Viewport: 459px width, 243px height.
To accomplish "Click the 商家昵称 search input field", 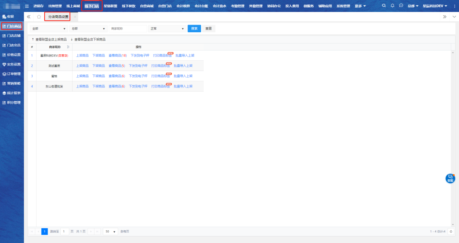I will (x=127, y=28).
